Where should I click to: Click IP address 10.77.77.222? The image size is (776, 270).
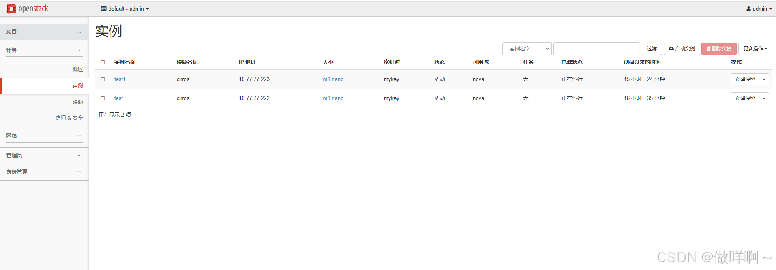tap(254, 98)
